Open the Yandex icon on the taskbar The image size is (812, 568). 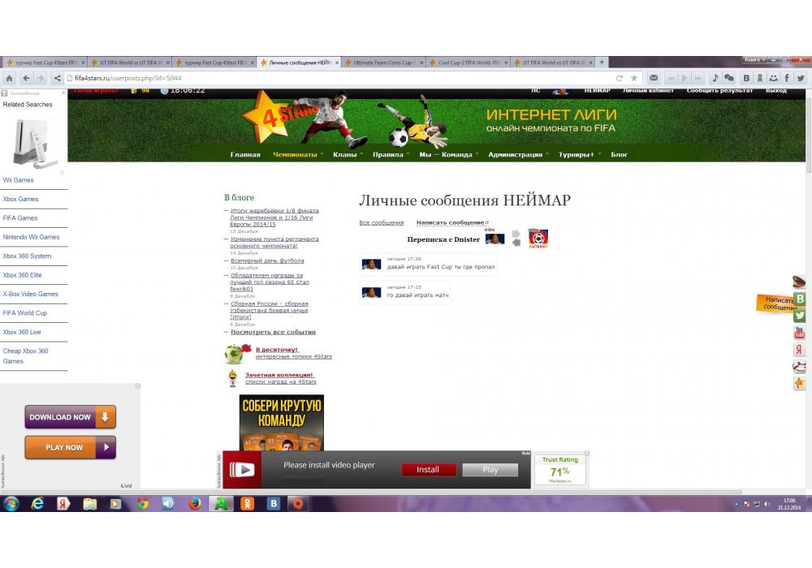point(63,503)
